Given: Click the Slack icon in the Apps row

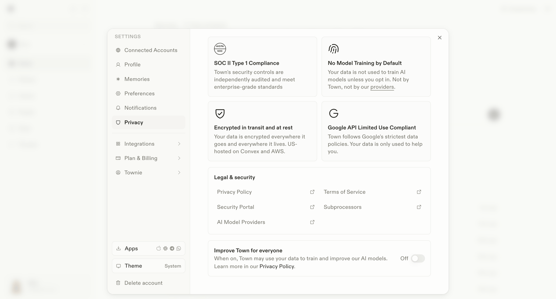Looking at the screenshot, I should click(x=165, y=249).
